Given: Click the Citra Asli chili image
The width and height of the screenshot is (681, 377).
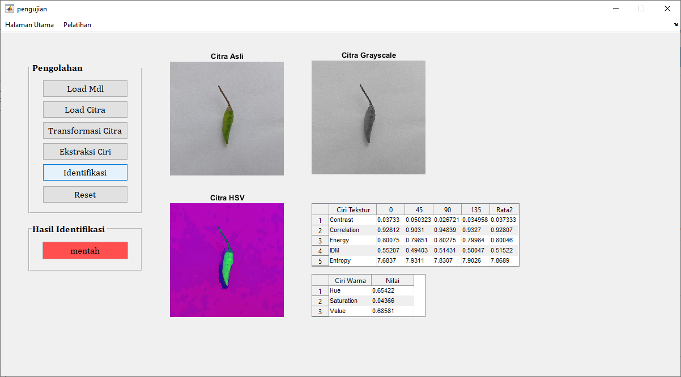Looking at the screenshot, I should point(227,118).
